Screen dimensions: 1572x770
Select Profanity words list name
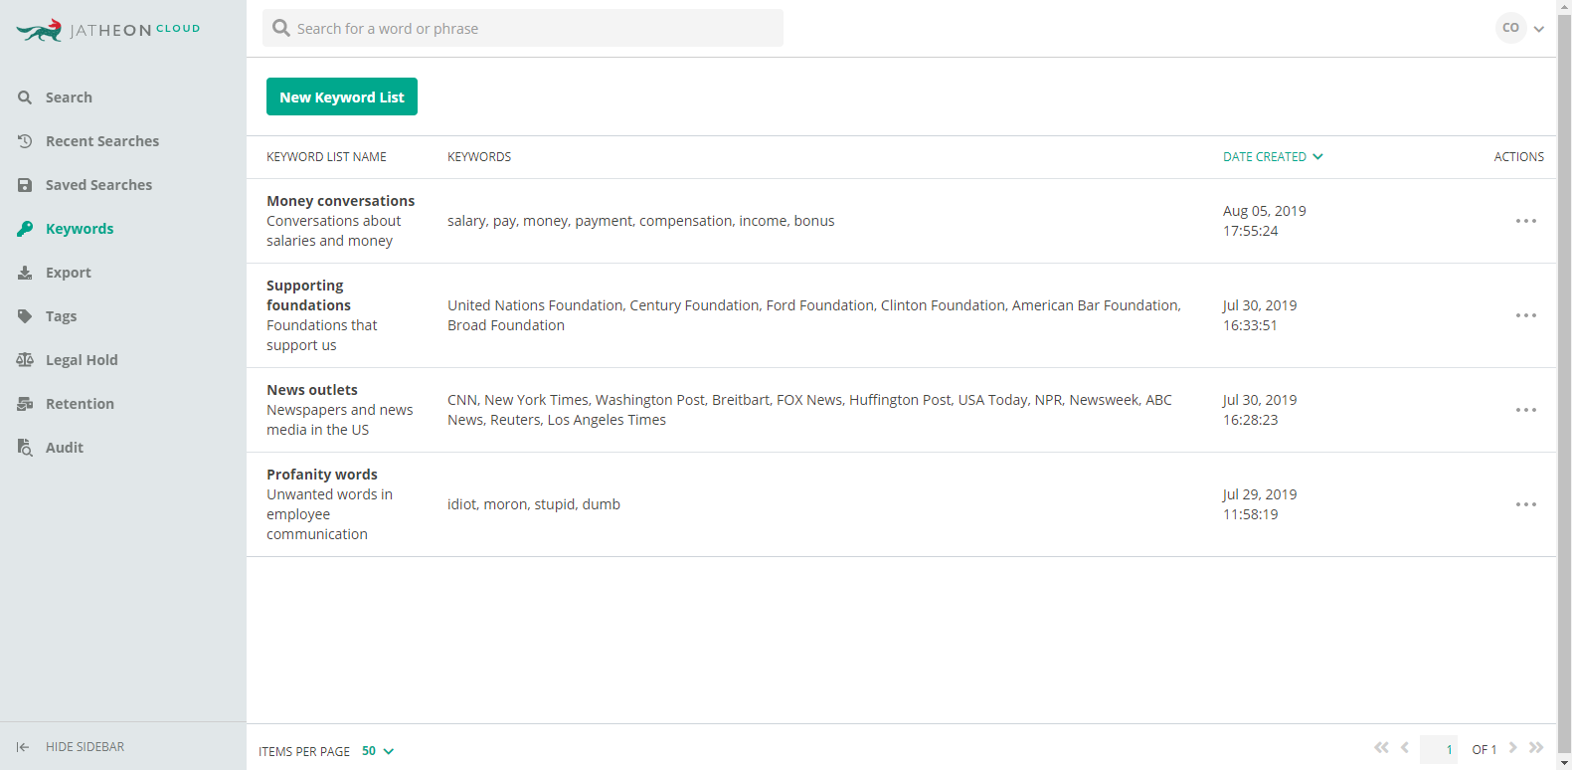tap(322, 475)
